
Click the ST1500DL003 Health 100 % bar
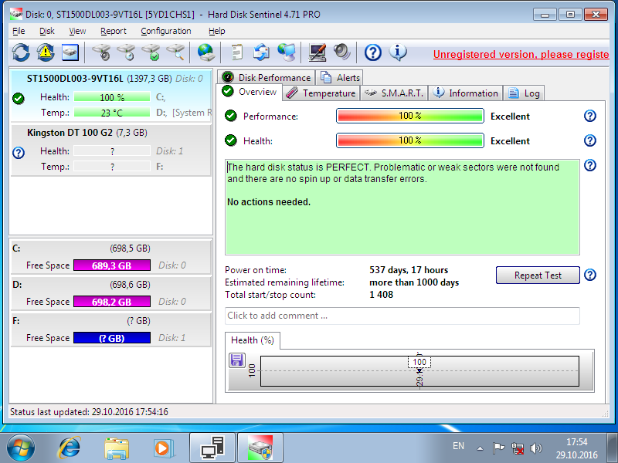112,97
